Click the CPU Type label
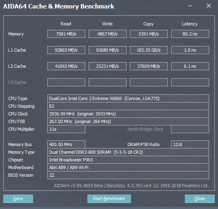218x209 pixels. [x=18, y=98]
